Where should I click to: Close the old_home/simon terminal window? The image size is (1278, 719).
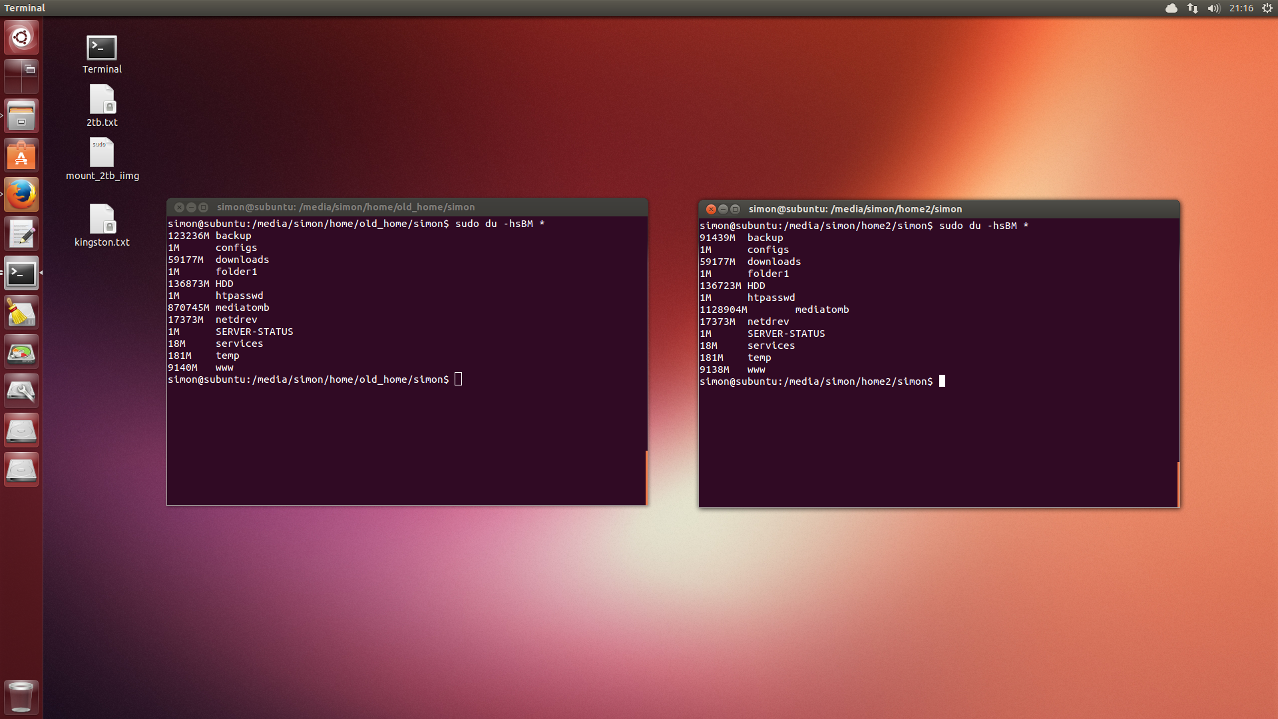(179, 207)
